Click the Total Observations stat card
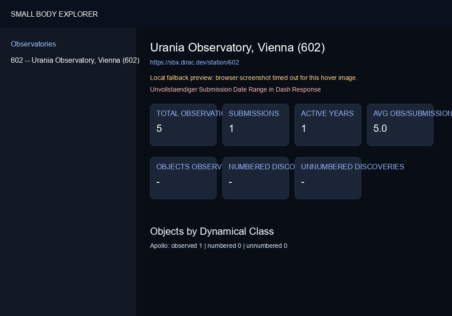This screenshot has width=452, height=316. [x=184, y=125]
